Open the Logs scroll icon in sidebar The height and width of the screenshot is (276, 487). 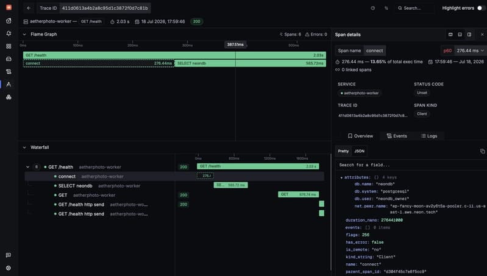click(9, 71)
